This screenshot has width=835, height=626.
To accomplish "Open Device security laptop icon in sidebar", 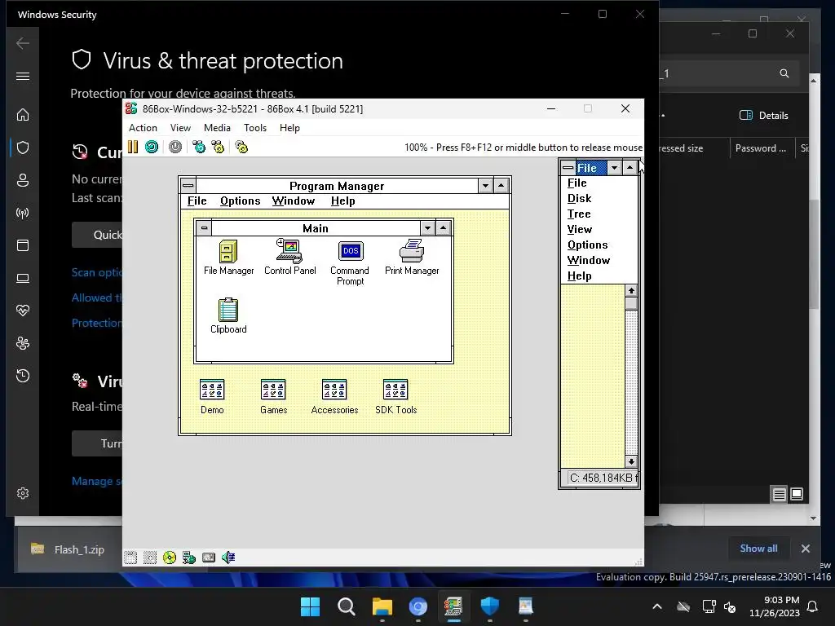I will pos(23,278).
